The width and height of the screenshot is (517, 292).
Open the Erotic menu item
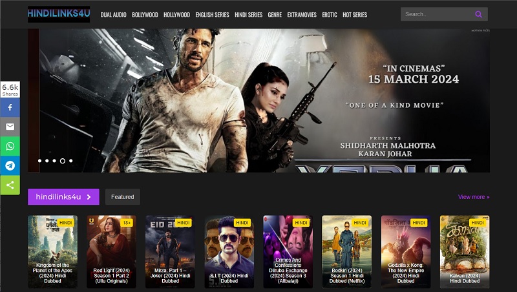(x=330, y=15)
